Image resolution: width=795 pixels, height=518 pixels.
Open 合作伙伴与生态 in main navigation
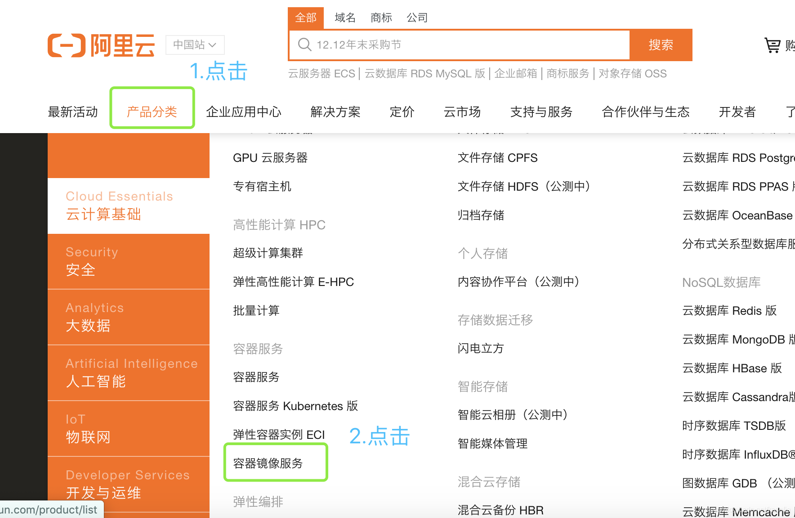pyautogui.click(x=646, y=112)
